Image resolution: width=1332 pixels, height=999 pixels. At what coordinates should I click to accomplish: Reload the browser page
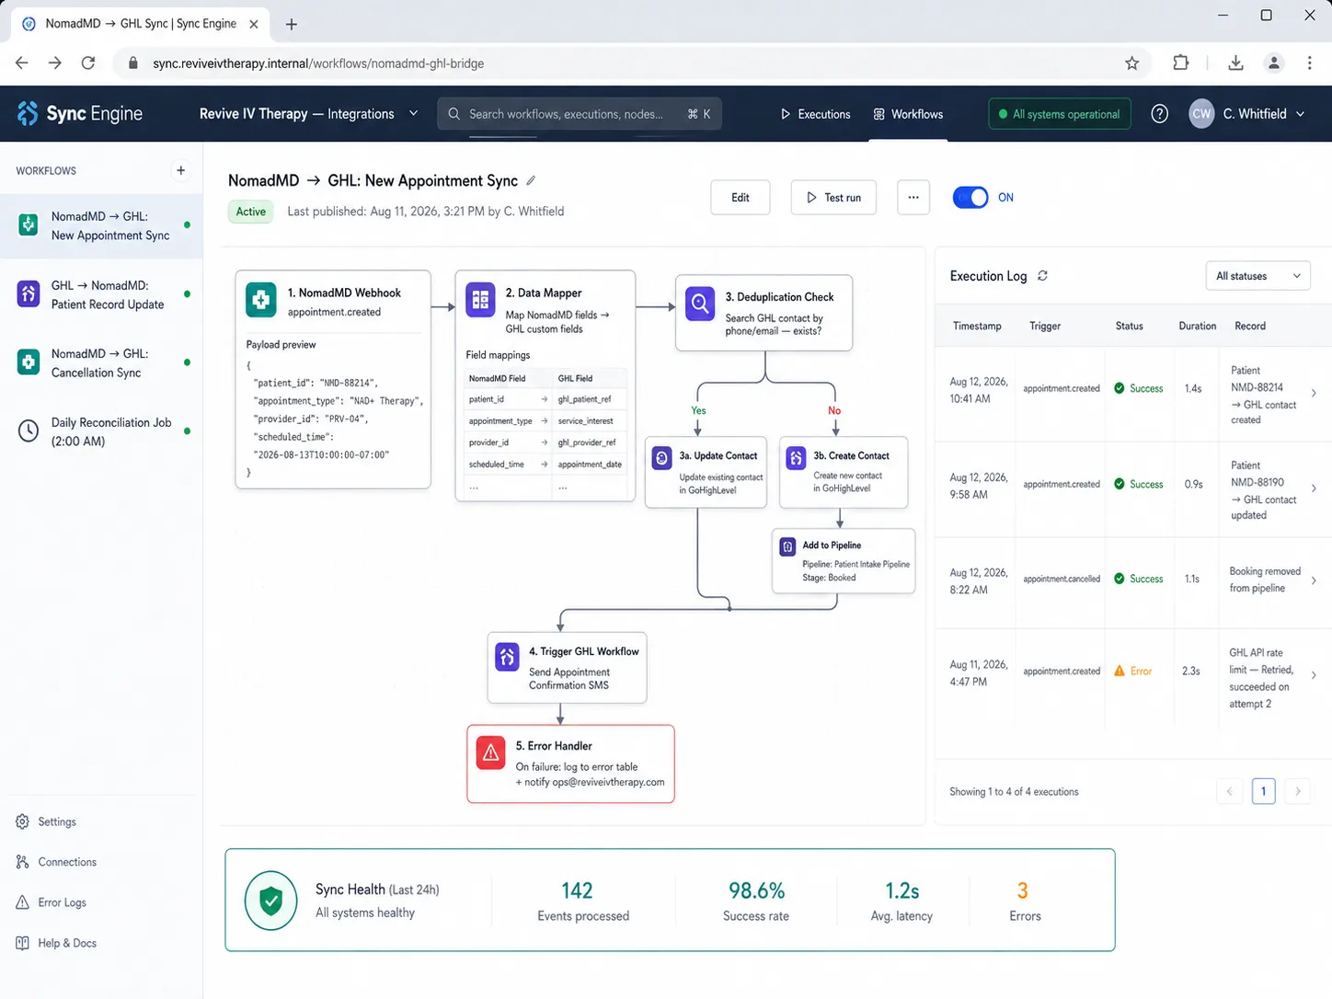tap(88, 63)
